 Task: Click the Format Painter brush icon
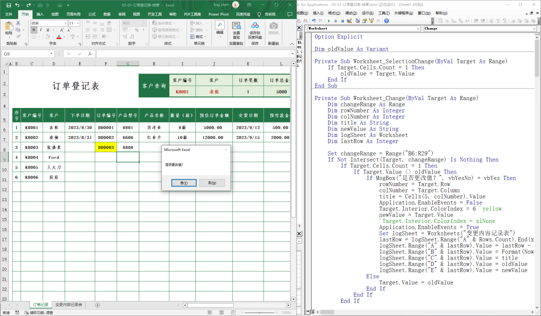click(19, 36)
